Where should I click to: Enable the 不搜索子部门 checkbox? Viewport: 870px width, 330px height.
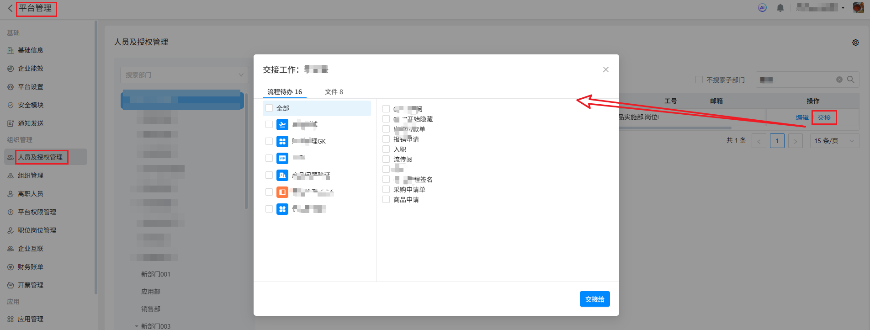pos(699,80)
